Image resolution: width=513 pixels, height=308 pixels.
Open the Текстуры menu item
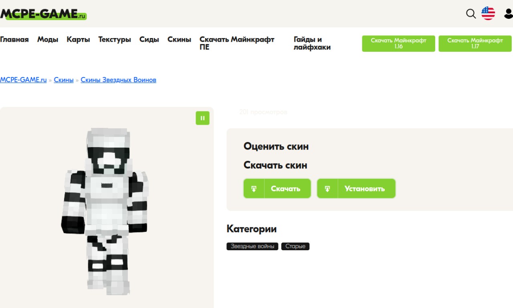click(x=115, y=39)
